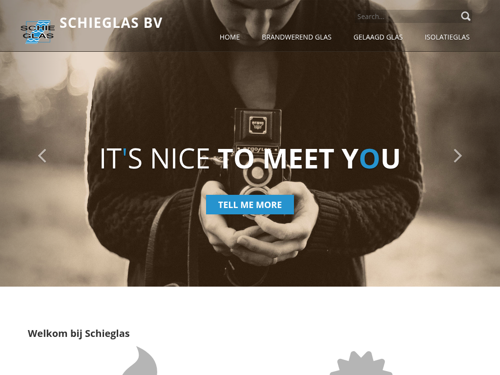Click the gray flame icon

point(140,361)
